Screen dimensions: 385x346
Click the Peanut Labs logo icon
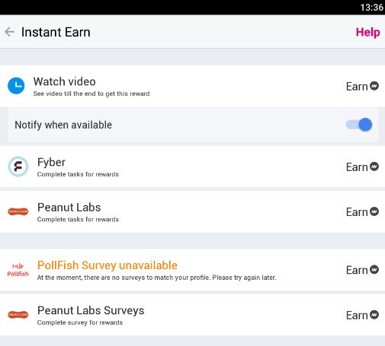point(18,211)
